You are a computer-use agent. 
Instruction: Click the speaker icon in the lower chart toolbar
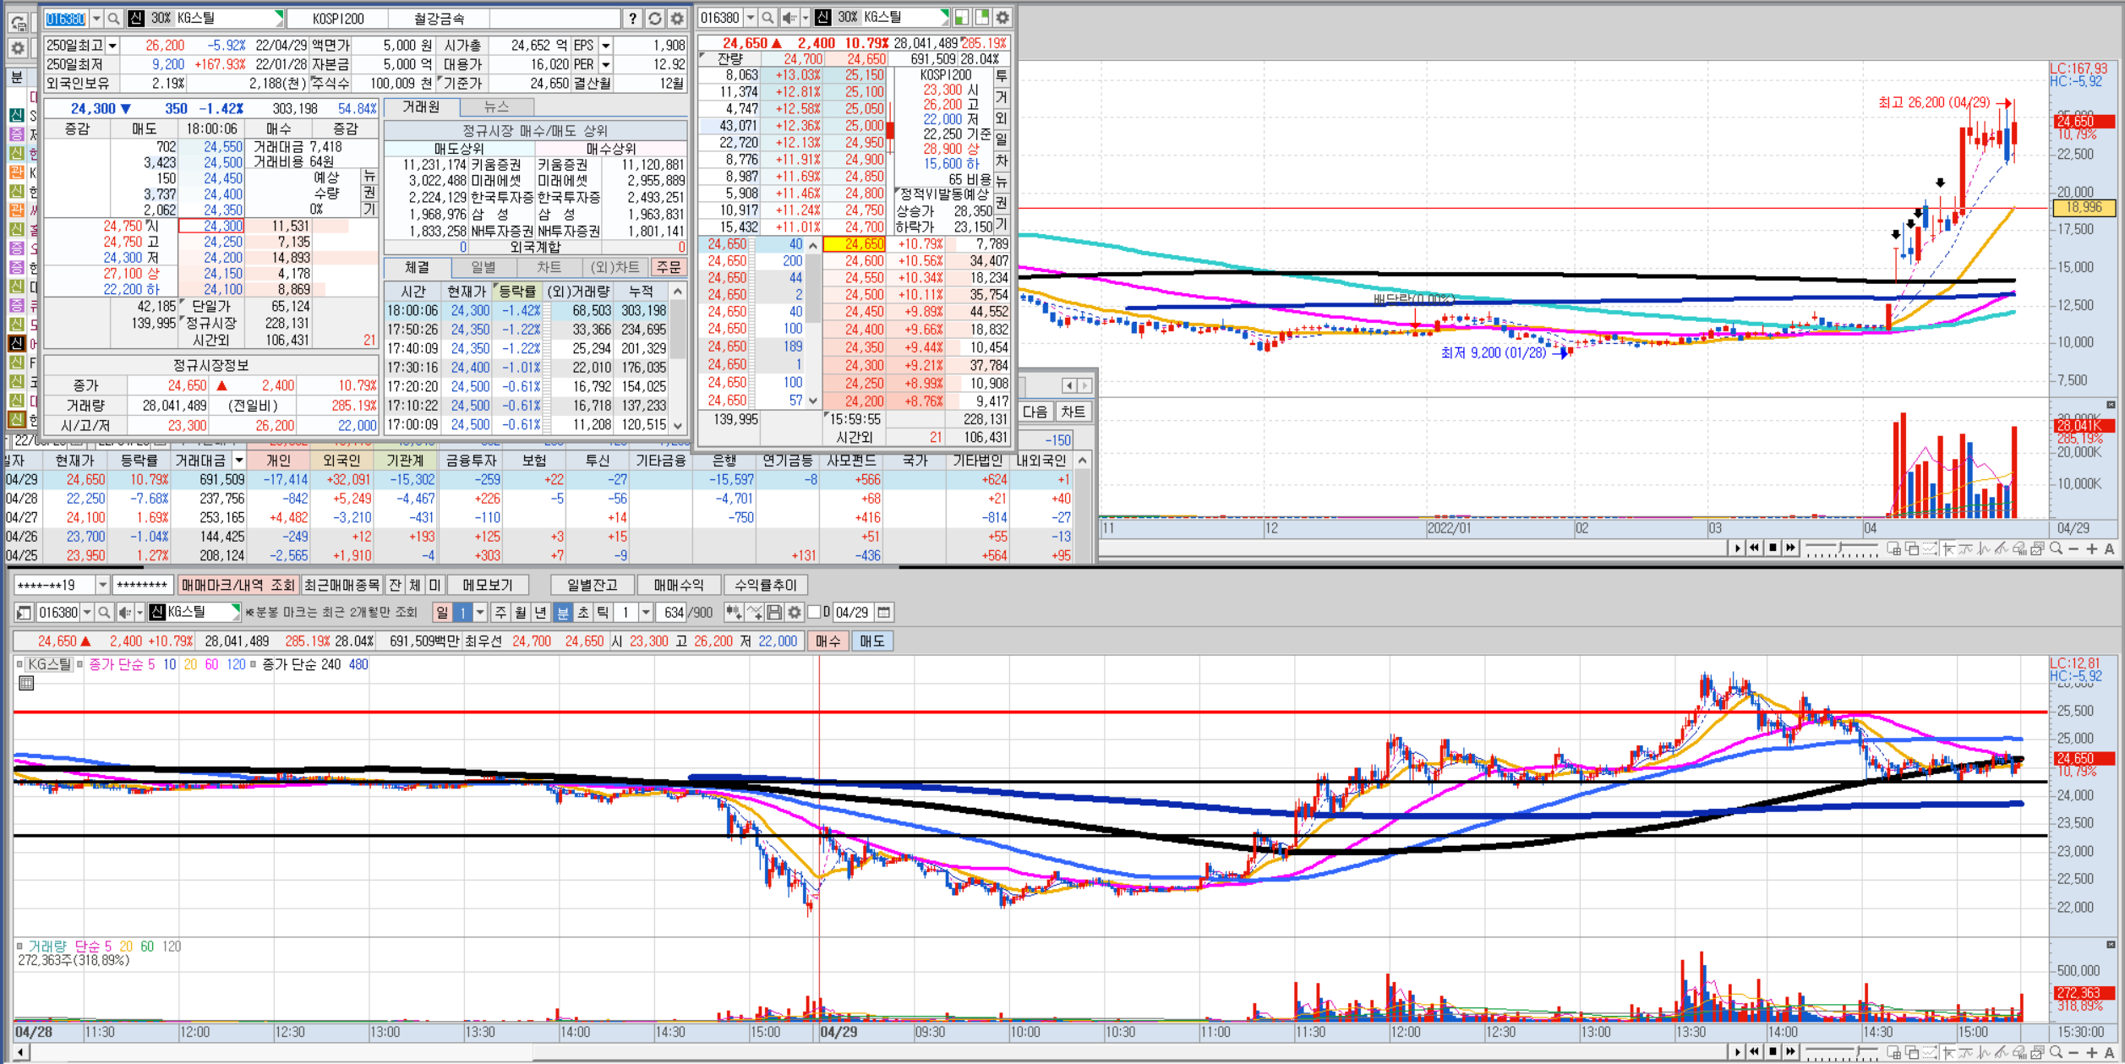(125, 613)
